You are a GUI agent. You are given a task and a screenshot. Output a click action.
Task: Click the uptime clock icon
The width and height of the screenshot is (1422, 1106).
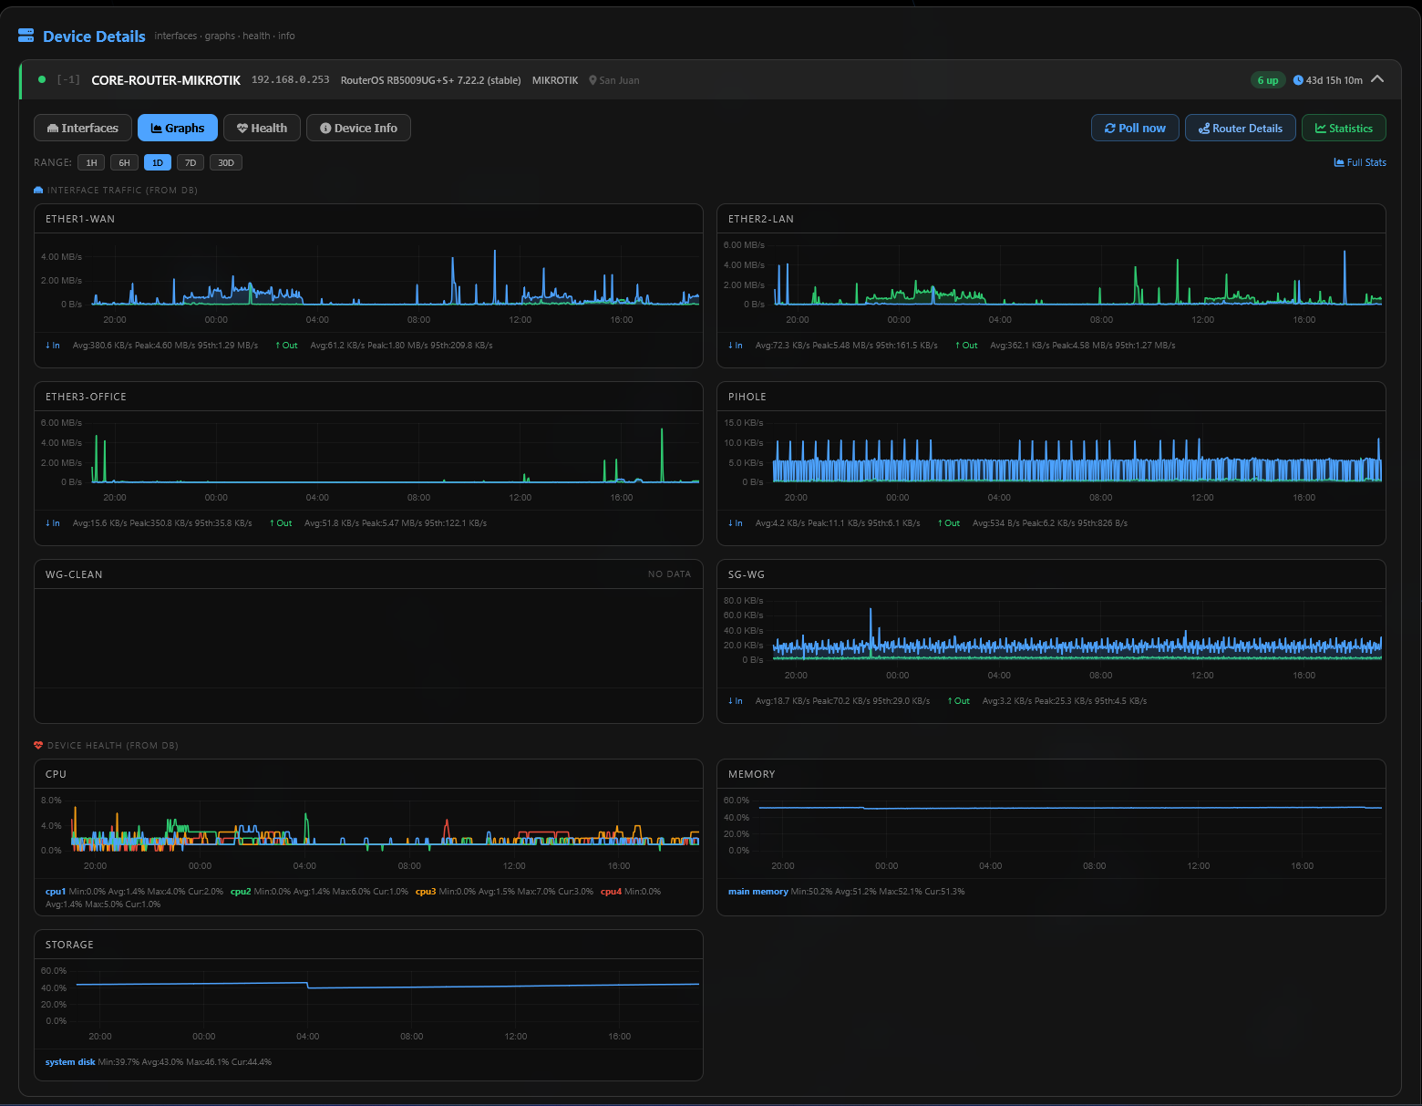pyautogui.click(x=1298, y=80)
